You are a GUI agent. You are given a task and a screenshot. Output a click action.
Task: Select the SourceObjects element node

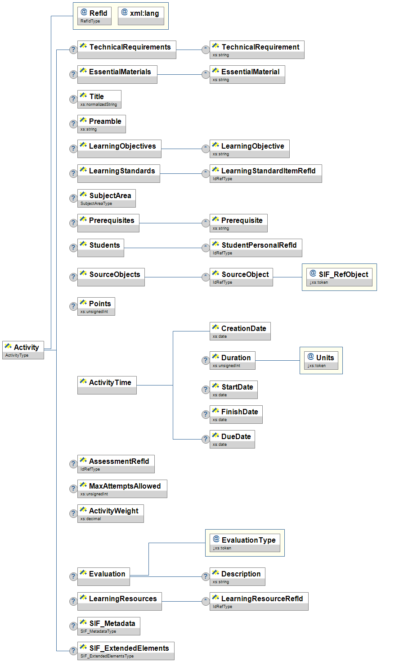point(111,277)
